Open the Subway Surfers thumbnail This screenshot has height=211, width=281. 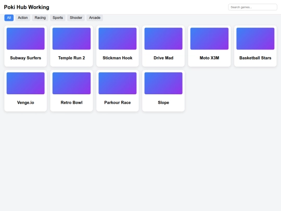[25, 39]
